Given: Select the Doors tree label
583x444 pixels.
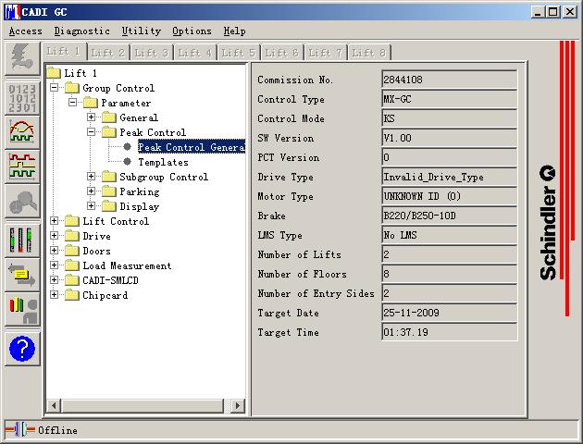Looking at the screenshot, I should click(x=96, y=251).
